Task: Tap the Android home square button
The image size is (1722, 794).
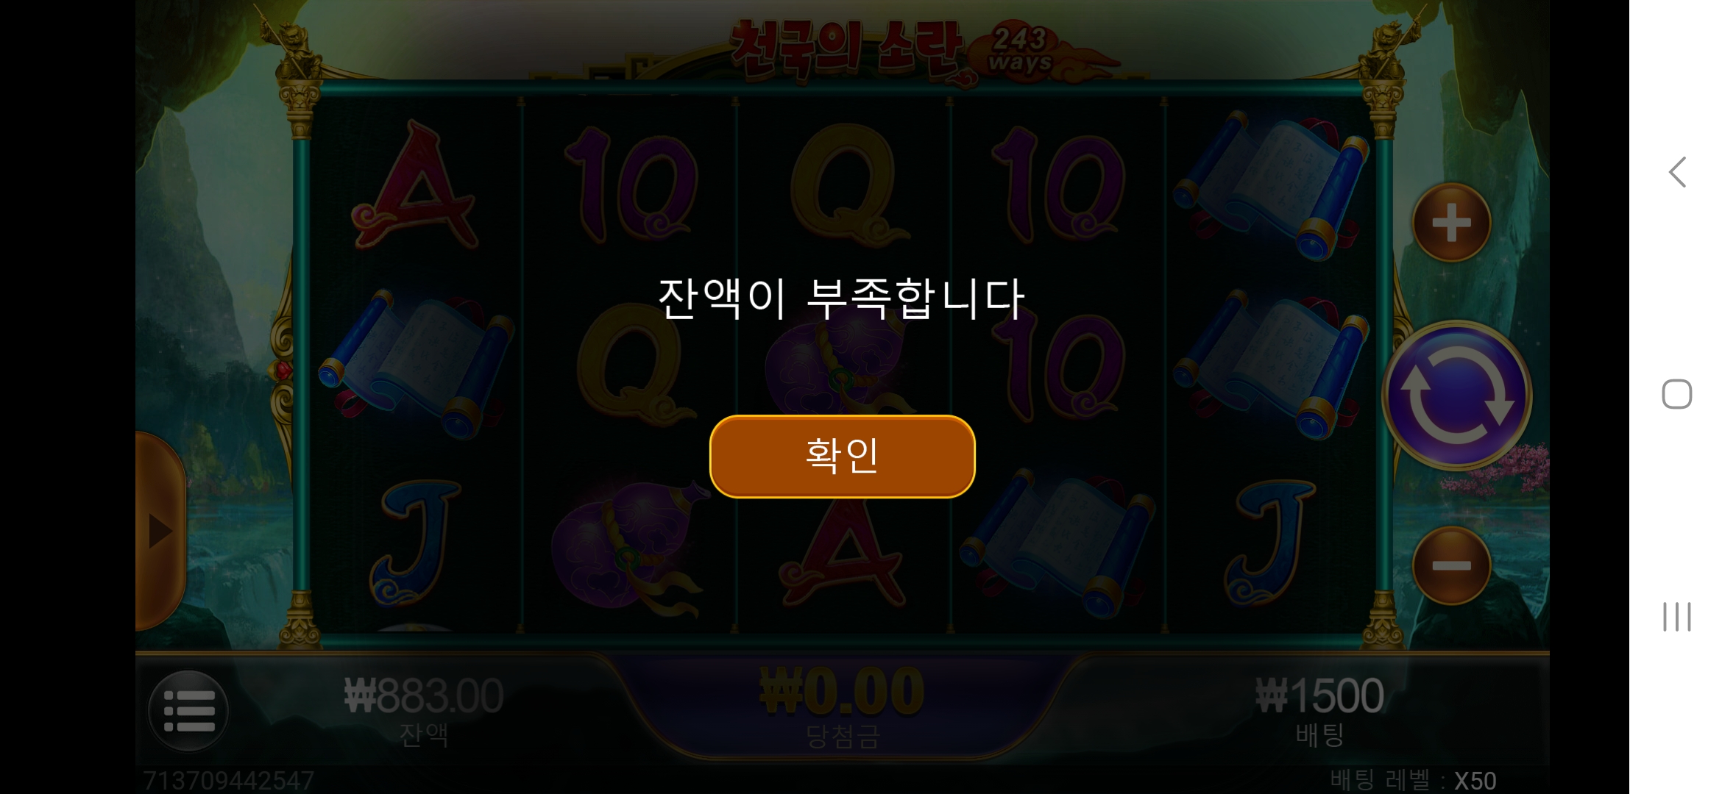Action: tap(1677, 394)
